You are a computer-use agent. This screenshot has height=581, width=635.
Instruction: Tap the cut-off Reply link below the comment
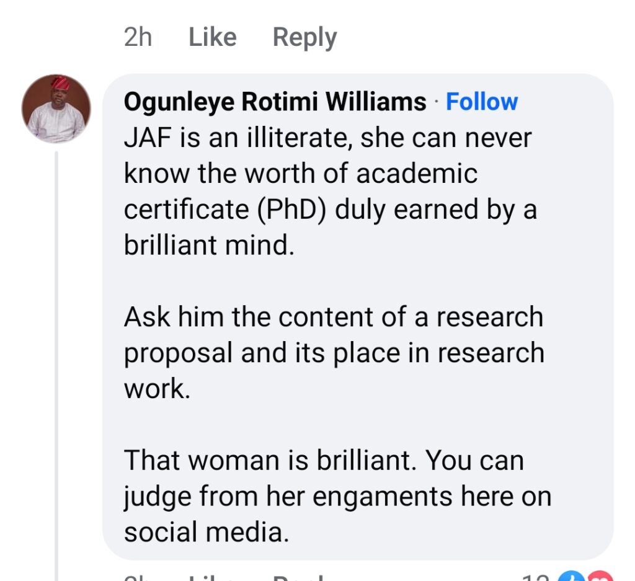click(301, 579)
